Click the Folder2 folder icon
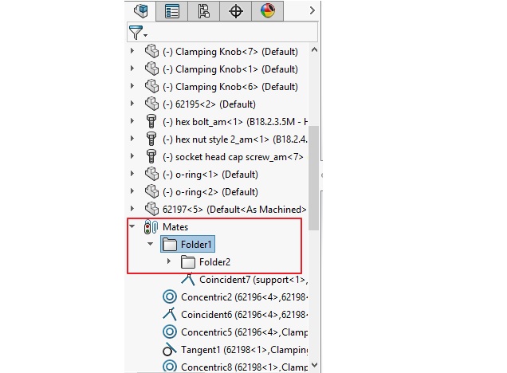This screenshot has width=507, height=373. click(188, 261)
